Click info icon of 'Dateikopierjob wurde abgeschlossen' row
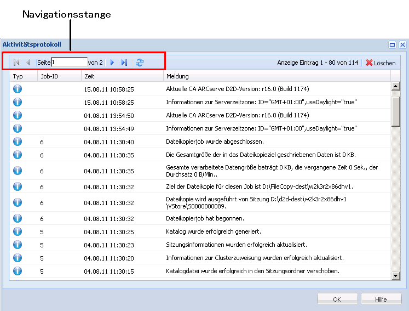 18,142
